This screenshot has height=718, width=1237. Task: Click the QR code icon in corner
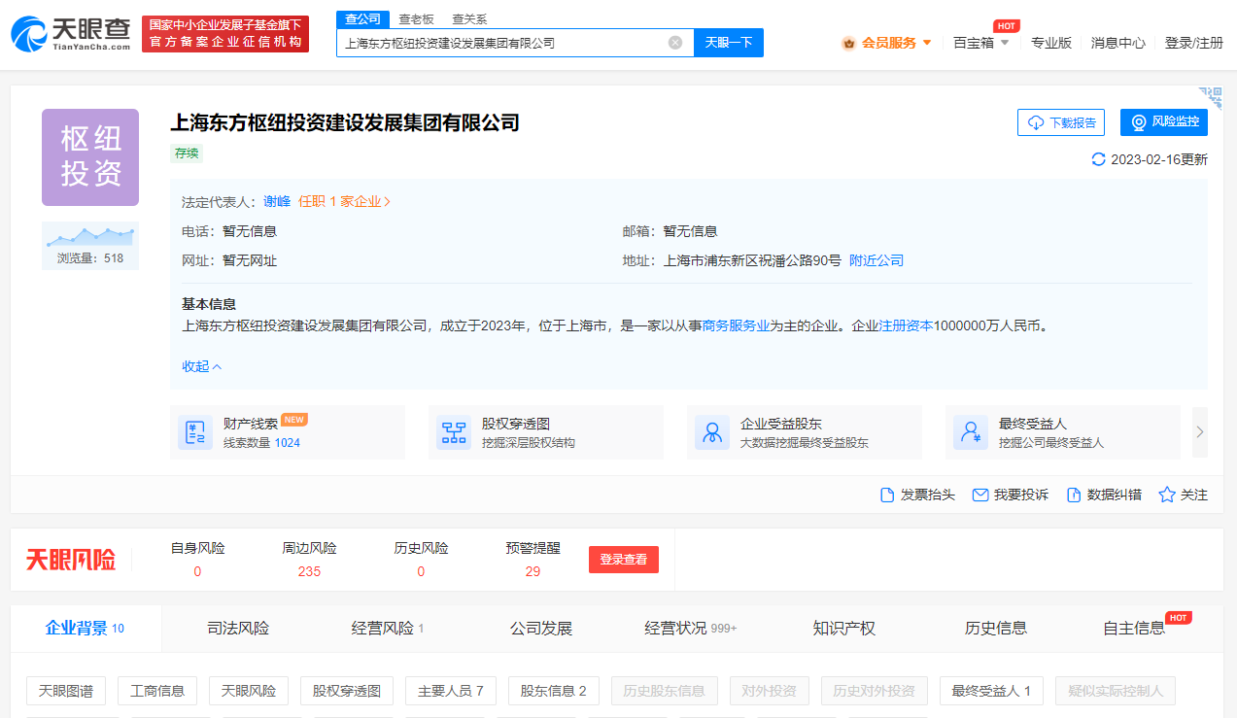pyautogui.click(x=1210, y=97)
